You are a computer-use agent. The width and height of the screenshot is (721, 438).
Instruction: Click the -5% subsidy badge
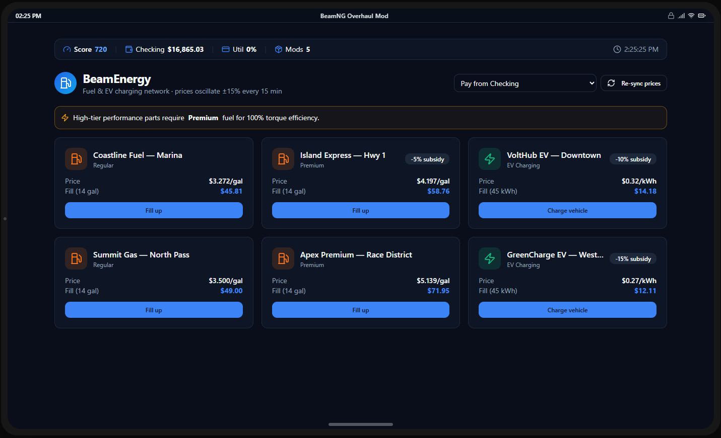pyautogui.click(x=427, y=159)
